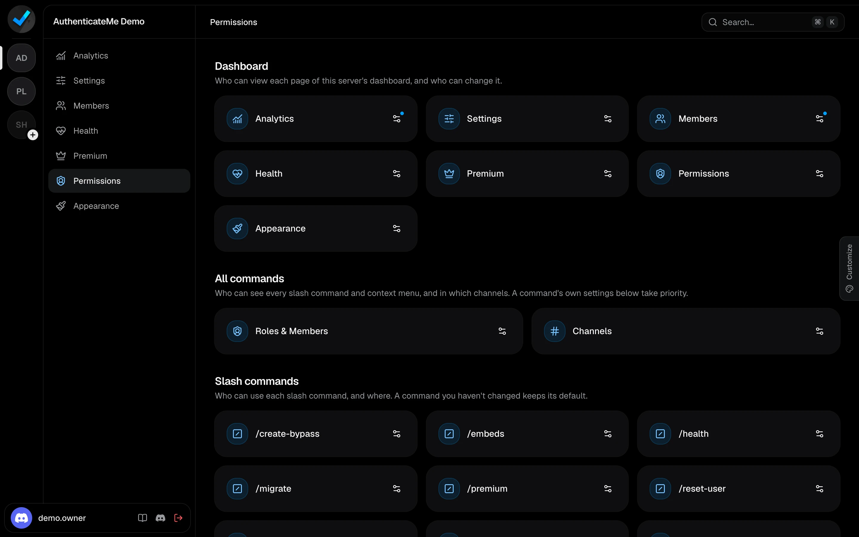Click the Slash commands section heading
The height and width of the screenshot is (537, 859).
[x=257, y=381]
